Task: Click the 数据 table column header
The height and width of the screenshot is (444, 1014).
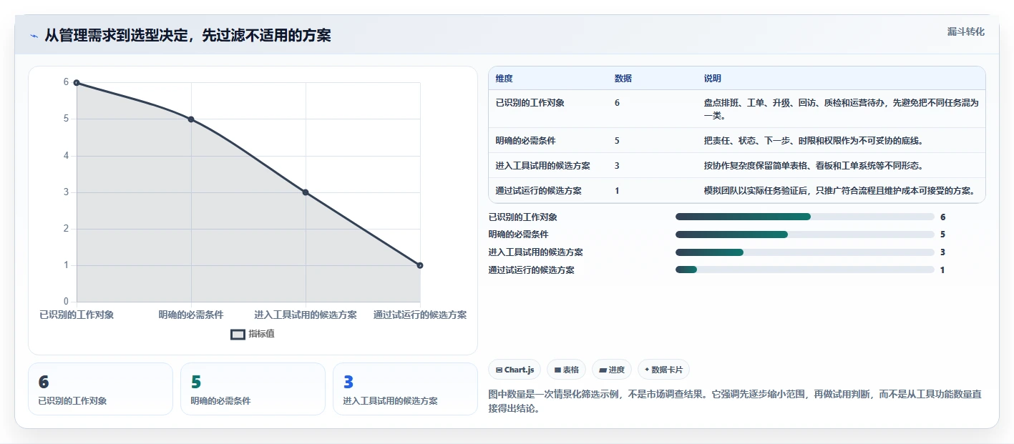Action: pyautogui.click(x=623, y=78)
